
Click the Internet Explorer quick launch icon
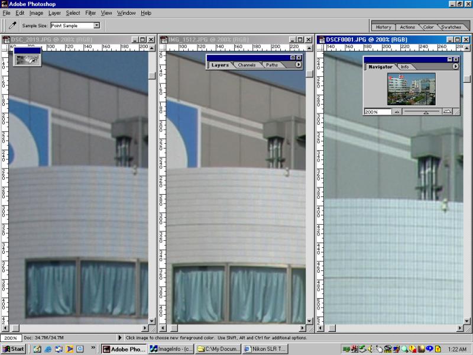(48, 349)
